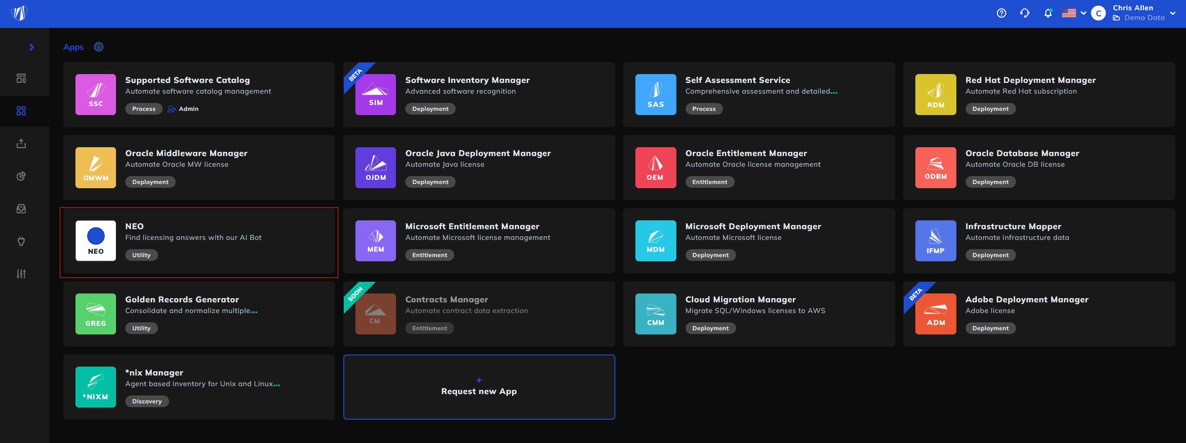This screenshot has height=443, width=1186.
Task: Launch the OEM app icon
Action: (x=655, y=168)
